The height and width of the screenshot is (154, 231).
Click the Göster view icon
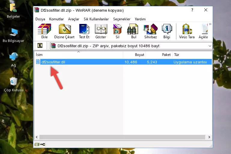click(101, 31)
